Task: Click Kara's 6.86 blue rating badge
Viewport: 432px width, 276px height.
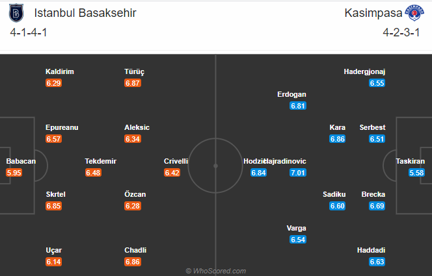Action: coord(337,139)
